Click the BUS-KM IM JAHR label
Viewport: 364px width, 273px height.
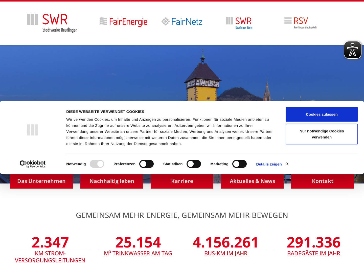pyautogui.click(x=226, y=253)
